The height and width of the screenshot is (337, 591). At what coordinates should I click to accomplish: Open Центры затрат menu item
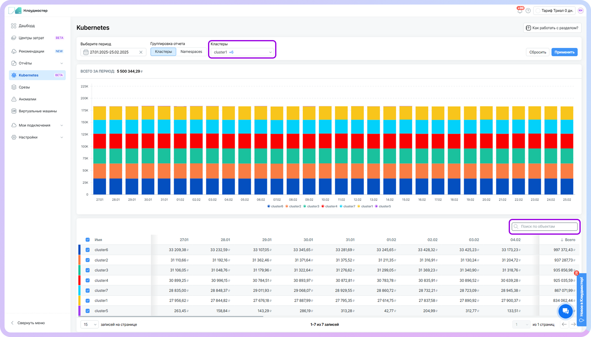tap(31, 38)
